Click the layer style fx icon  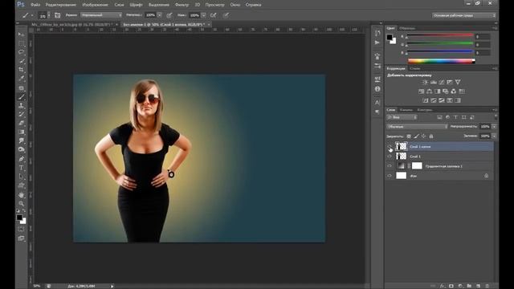(x=443, y=286)
